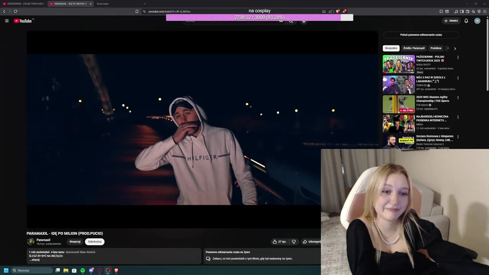Open the browser extensions puzzle icon

pyautogui.click(x=441, y=11)
